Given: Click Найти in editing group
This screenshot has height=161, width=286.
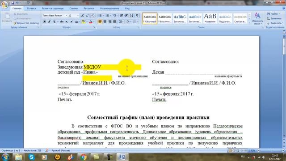Looking at the screenshot, I should (273, 14).
